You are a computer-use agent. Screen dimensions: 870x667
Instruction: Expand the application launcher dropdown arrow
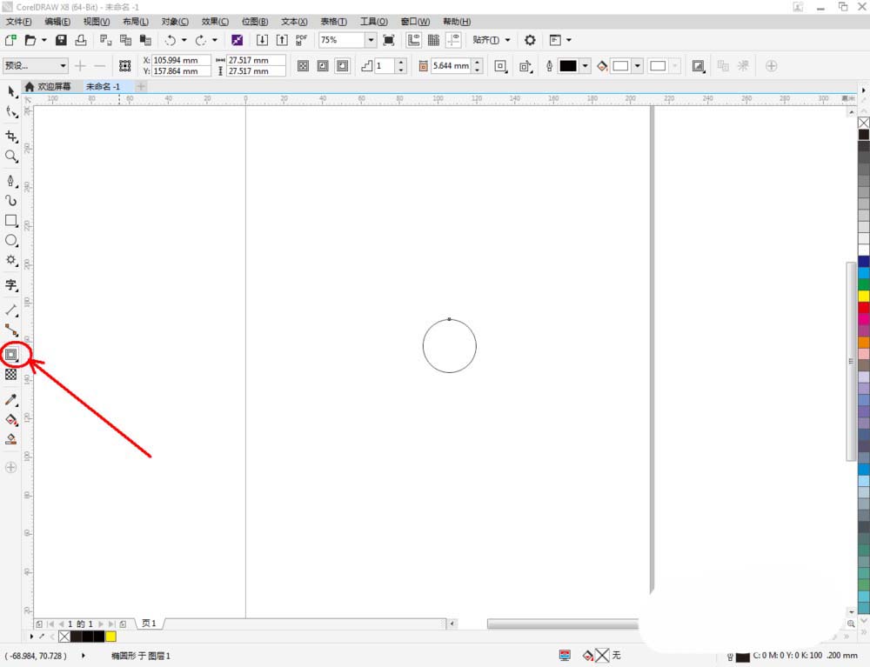point(569,40)
